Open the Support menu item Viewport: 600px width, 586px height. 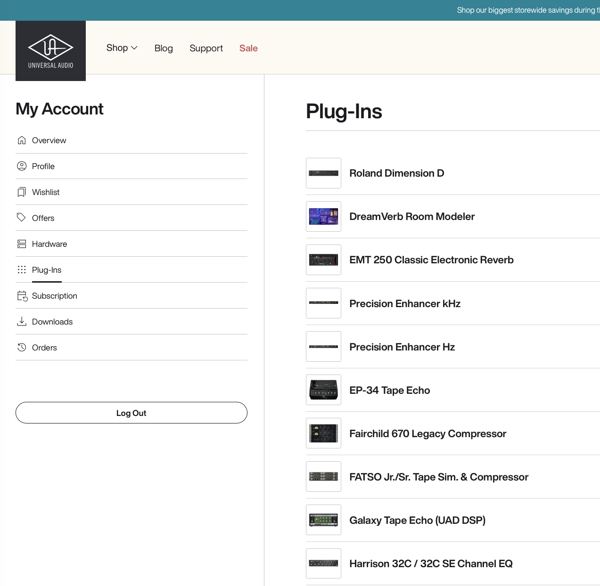point(206,48)
